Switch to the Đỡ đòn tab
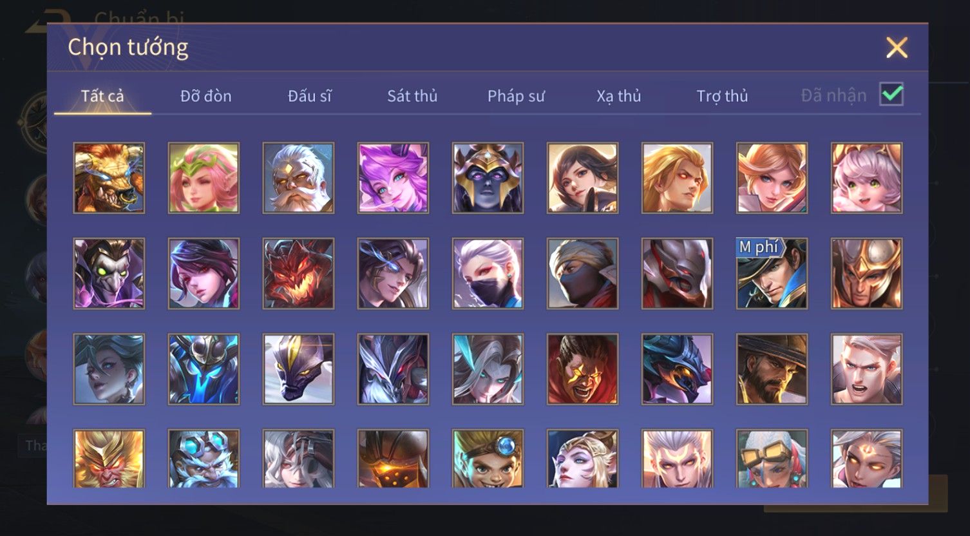The height and width of the screenshot is (536, 970). pyautogui.click(x=205, y=96)
